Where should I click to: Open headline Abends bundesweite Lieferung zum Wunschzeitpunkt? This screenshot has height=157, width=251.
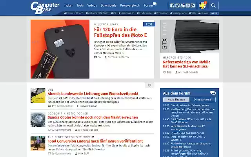coord(93,93)
